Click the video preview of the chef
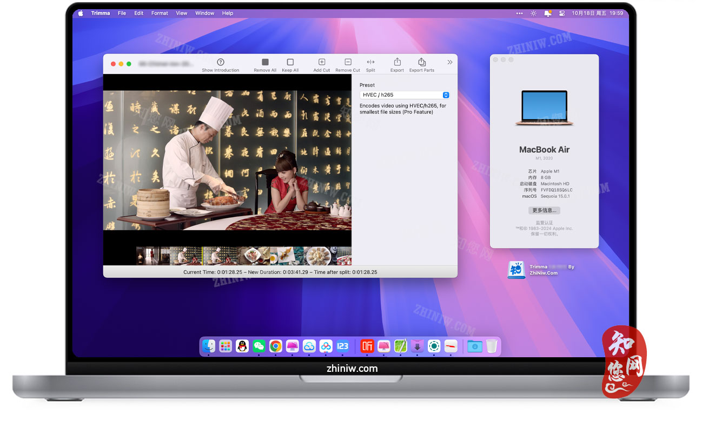The height and width of the screenshot is (421, 702). [227, 161]
